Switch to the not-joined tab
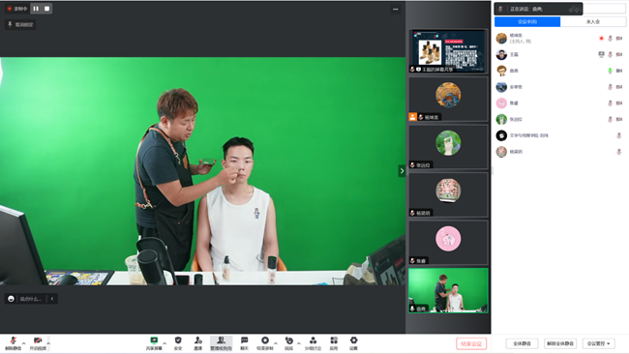The image size is (629, 354). 593,21
